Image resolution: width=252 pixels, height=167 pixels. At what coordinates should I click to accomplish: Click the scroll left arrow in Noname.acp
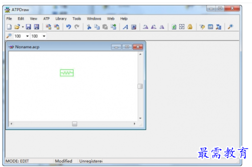pos(11,124)
